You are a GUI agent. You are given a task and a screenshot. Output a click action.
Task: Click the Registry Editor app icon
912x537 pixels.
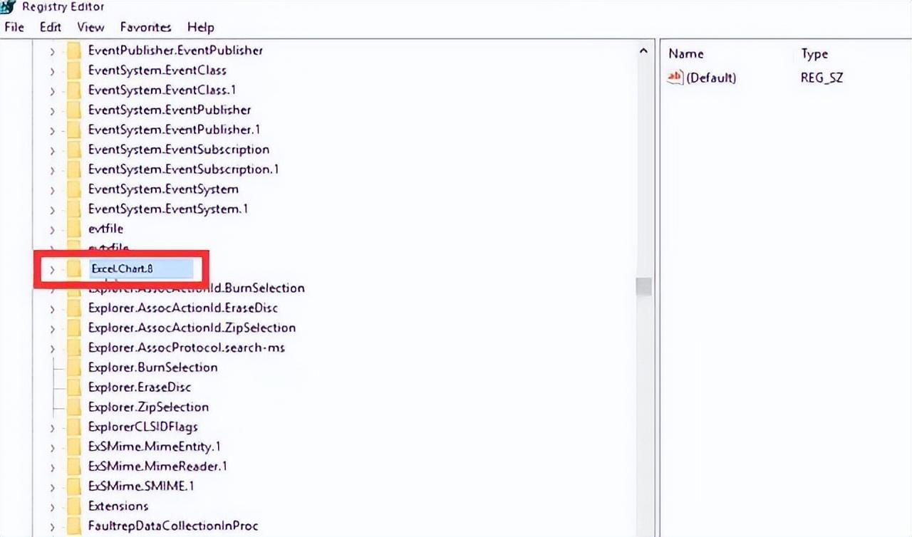[8, 6]
